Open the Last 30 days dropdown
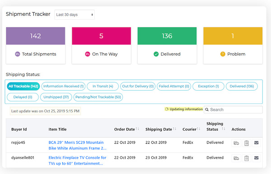Screen dimensions: 271x174 [x=75, y=15]
